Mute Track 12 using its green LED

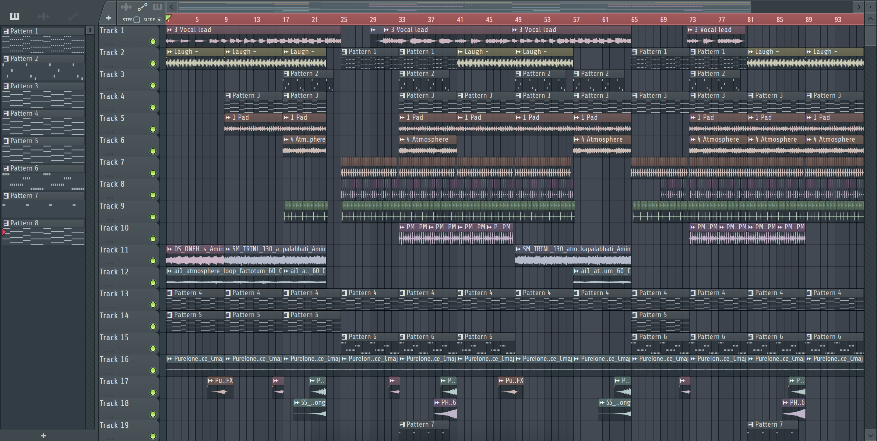153,283
